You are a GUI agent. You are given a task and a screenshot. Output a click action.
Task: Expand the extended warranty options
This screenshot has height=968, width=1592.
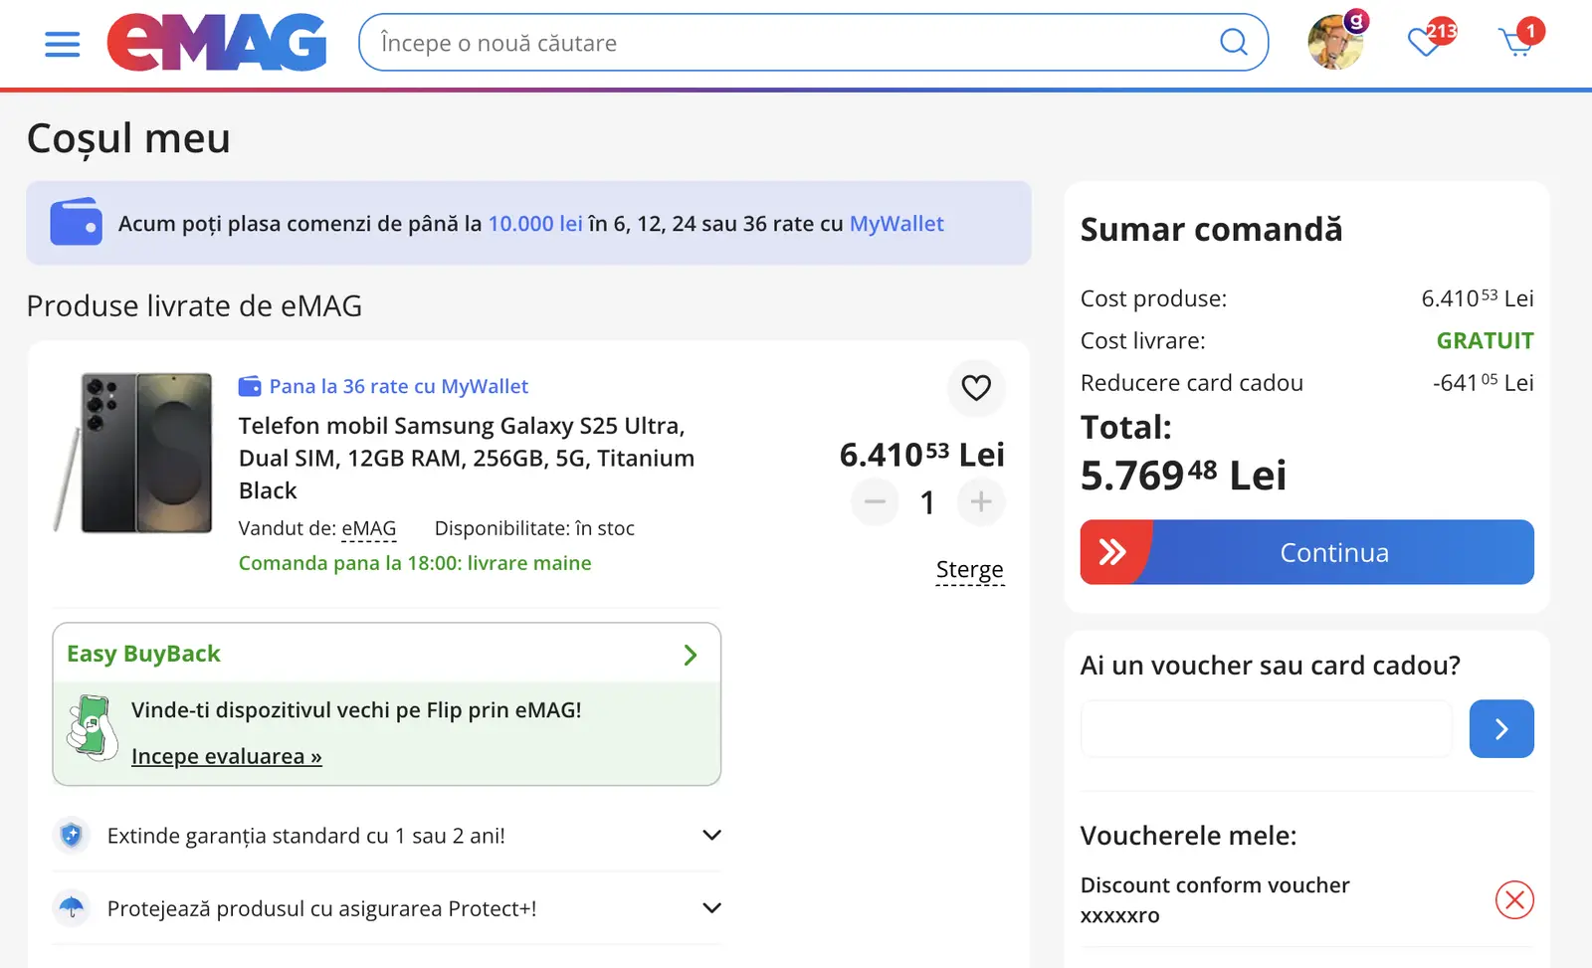pyautogui.click(x=711, y=836)
